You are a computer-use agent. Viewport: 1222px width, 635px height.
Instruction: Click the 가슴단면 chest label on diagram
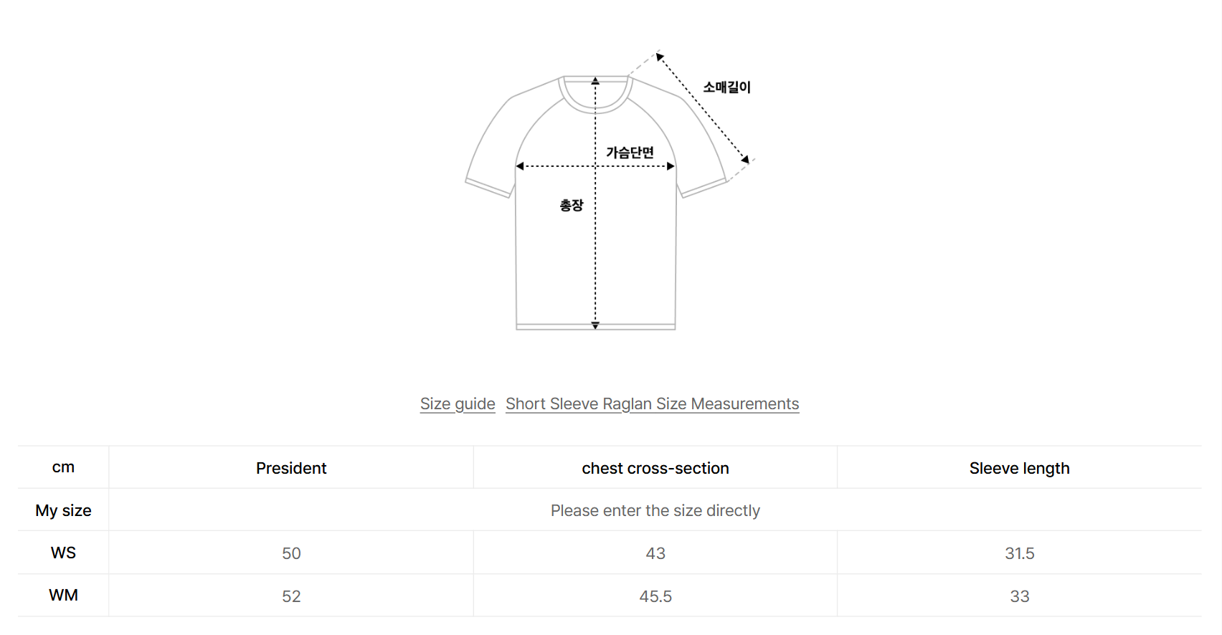[630, 153]
